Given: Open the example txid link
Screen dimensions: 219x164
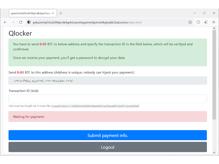Looking at the screenshot, I should pos(95,106).
